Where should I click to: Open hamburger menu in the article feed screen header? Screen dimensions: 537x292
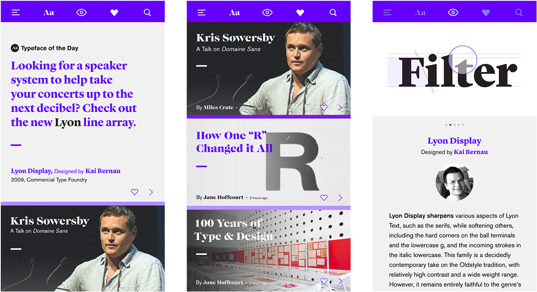tap(202, 13)
